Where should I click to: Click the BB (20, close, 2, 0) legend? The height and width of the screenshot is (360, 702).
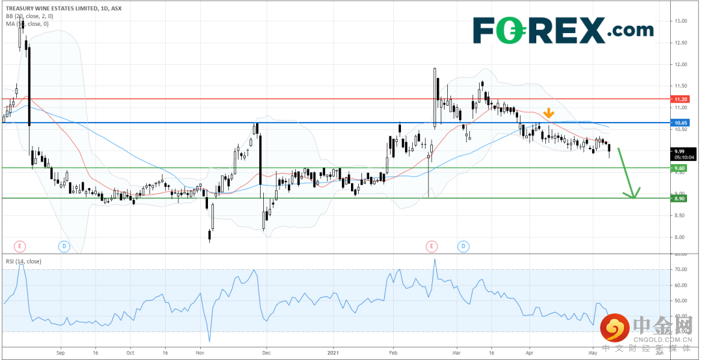(x=29, y=16)
